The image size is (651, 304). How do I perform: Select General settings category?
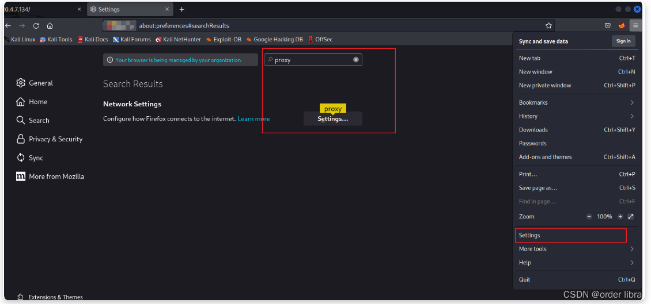pos(35,83)
